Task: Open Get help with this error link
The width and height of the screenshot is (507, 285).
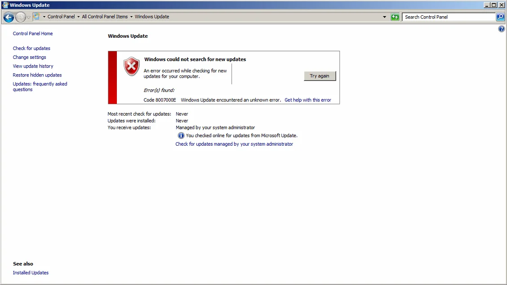Action: [x=307, y=100]
